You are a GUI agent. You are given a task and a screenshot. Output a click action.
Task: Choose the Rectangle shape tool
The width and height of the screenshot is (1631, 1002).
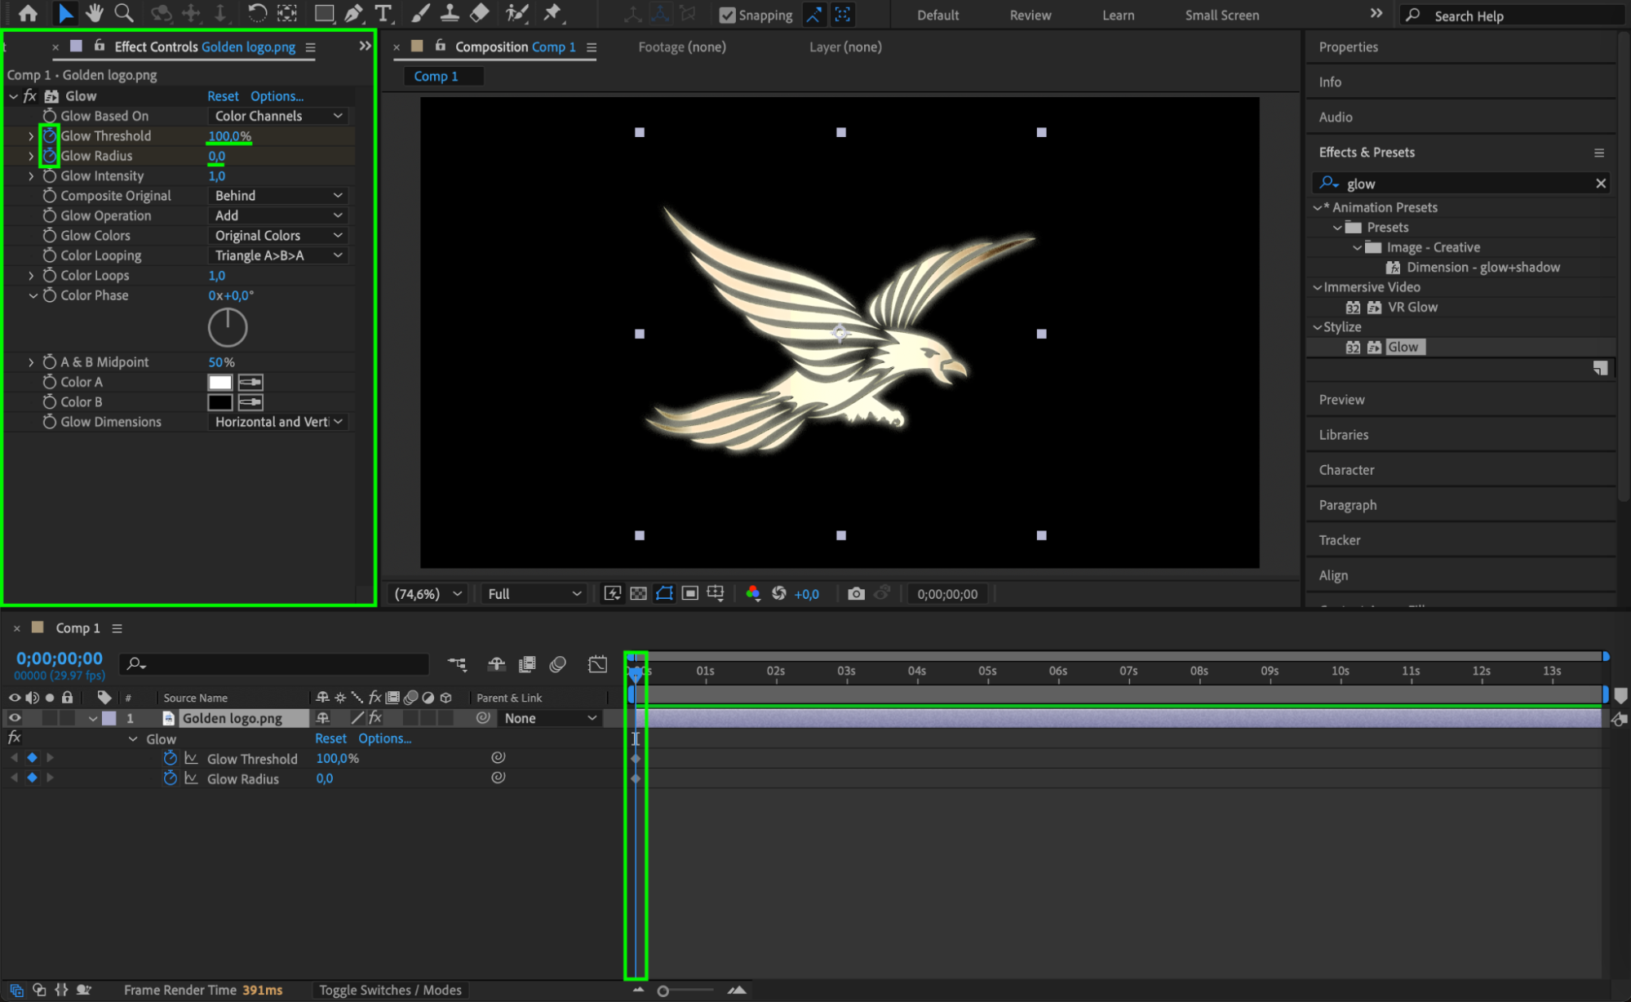point(324,13)
